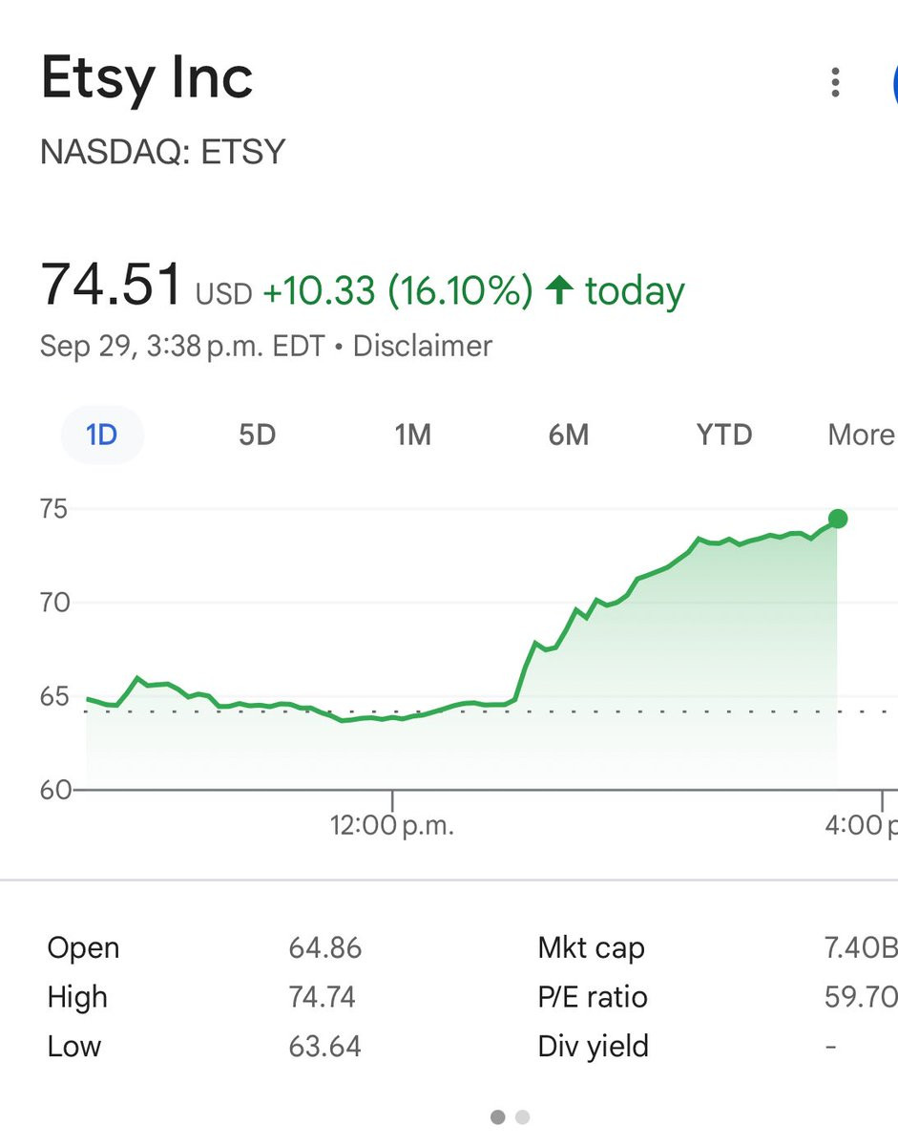Switch to the 5D chart range
This screenshot has height=1146, width=898.
tap(257, 435)
